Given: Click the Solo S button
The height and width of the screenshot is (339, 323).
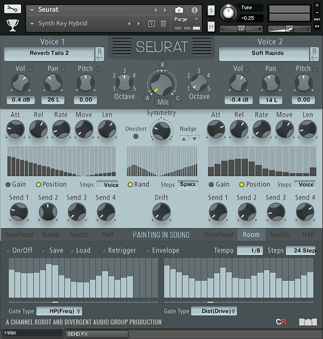Looking at the screenshot, I should tap(211, 11).
